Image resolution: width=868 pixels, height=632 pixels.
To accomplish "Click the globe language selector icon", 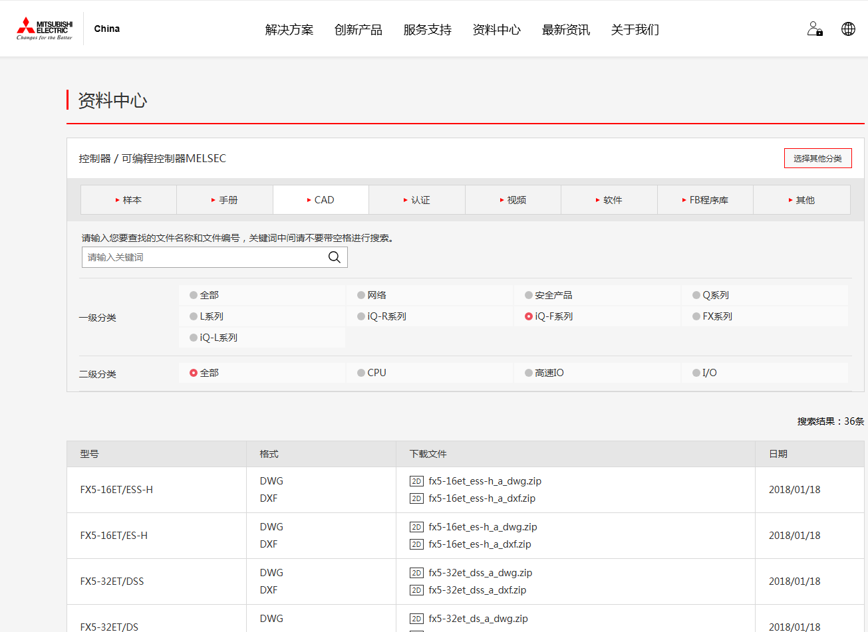I will click(848, 29).
